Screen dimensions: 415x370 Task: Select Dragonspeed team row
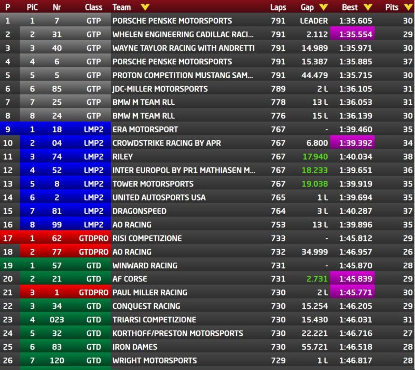click(208, 211)
